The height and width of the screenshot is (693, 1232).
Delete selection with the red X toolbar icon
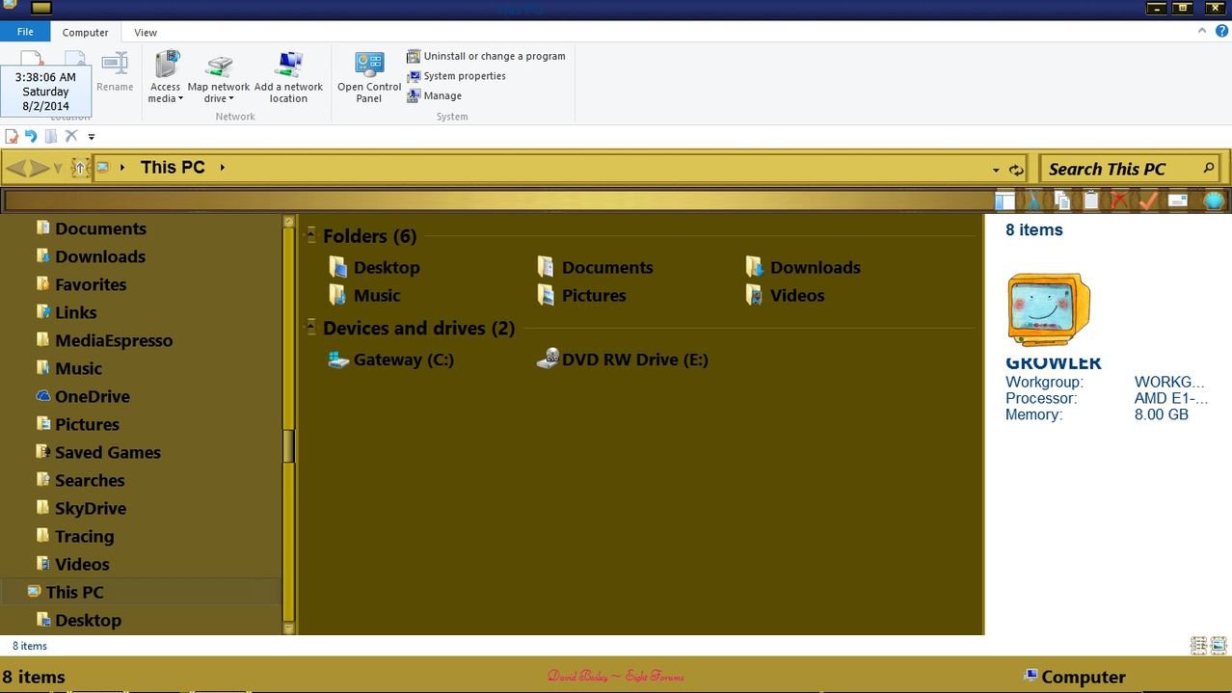pos(1118,200)
